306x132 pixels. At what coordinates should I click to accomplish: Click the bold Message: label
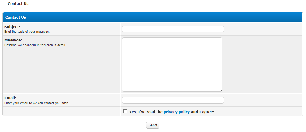13,40
